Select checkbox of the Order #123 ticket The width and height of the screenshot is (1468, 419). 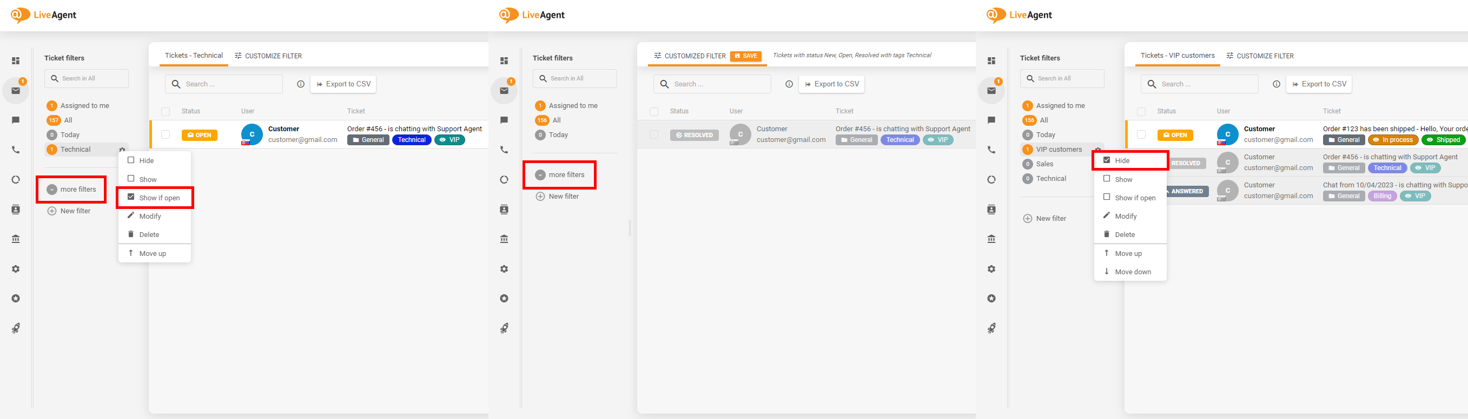[x=1141, y=135]
